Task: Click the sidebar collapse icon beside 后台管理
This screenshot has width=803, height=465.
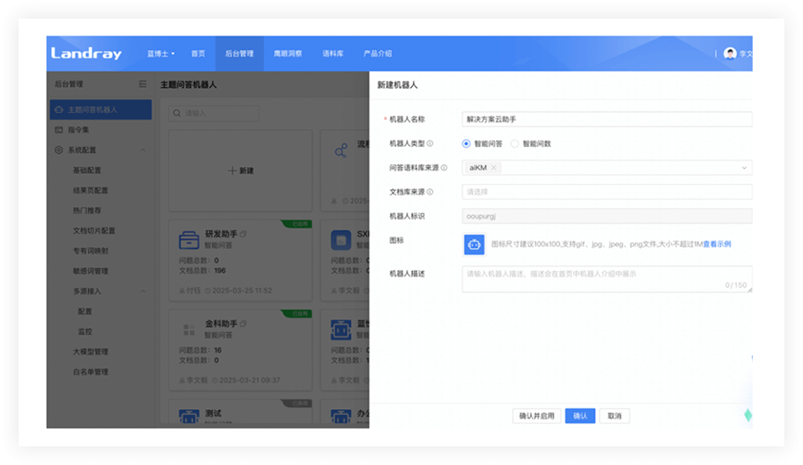Action: point(142,84)
